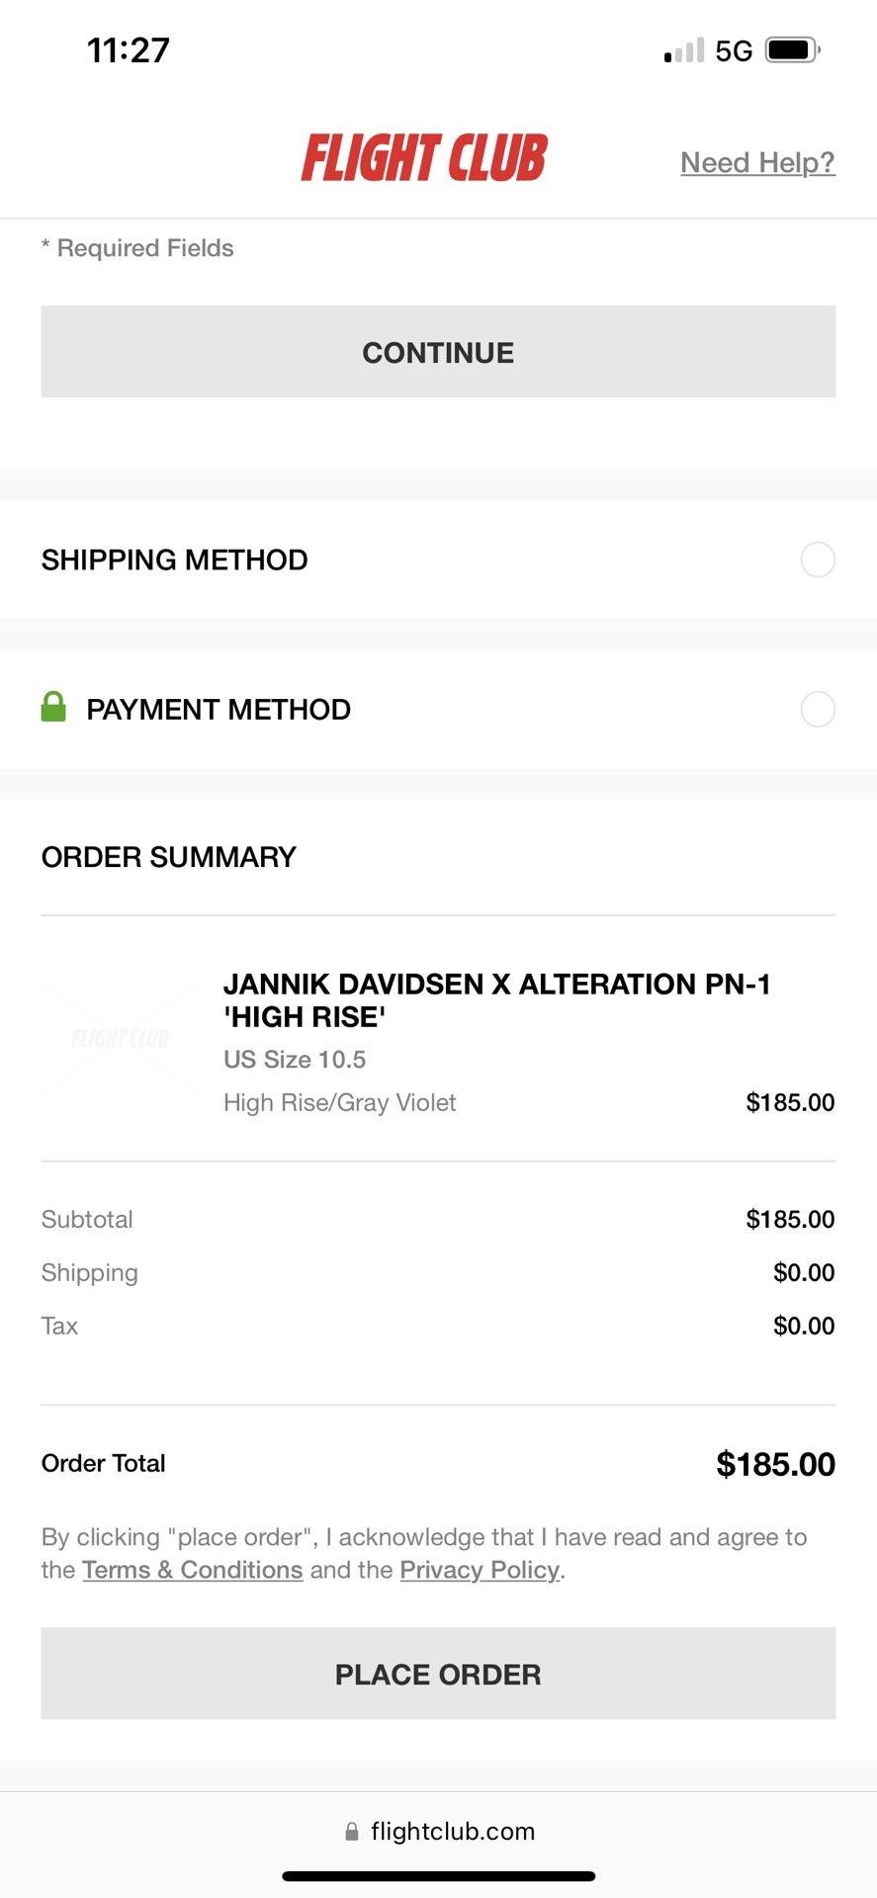Tap the green secure payment lock icon
This screenshot has height=1898, width=877.
coord(53,708)
